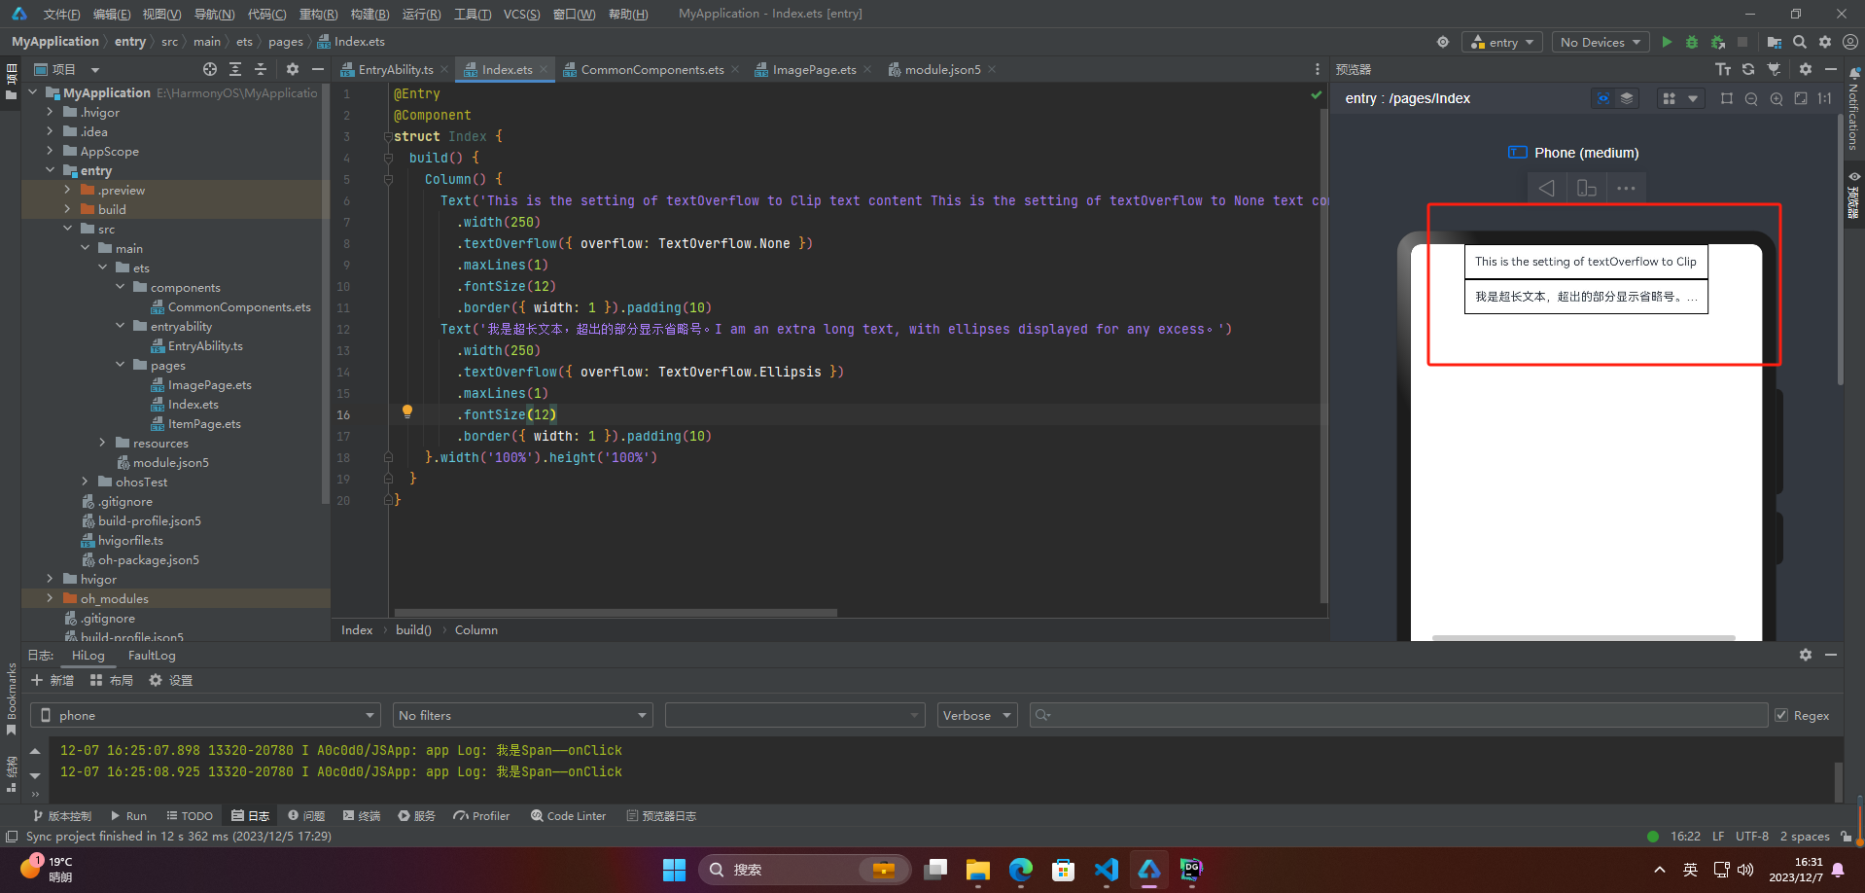Open the phone device dropdown in log panel
The height and width of the screenshot is (893, 1865).
pyautogui.click(x=205, y=715)
